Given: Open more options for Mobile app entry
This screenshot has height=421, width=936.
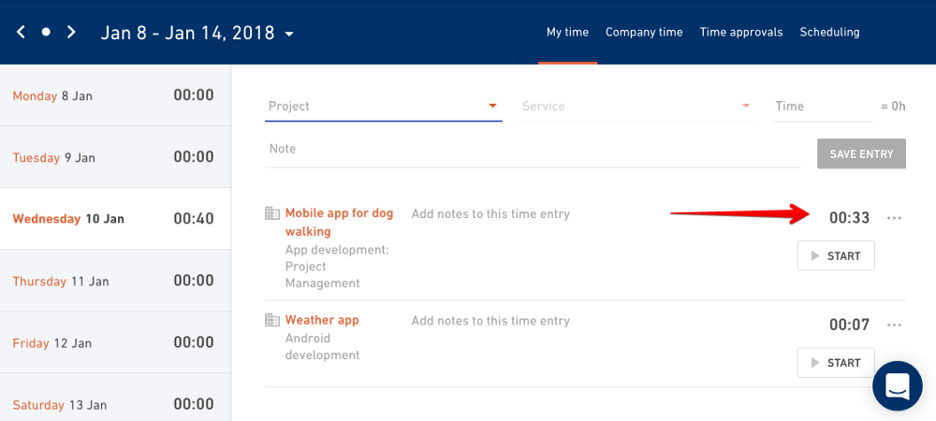Looking at the screenshot, I should [894, 218].
